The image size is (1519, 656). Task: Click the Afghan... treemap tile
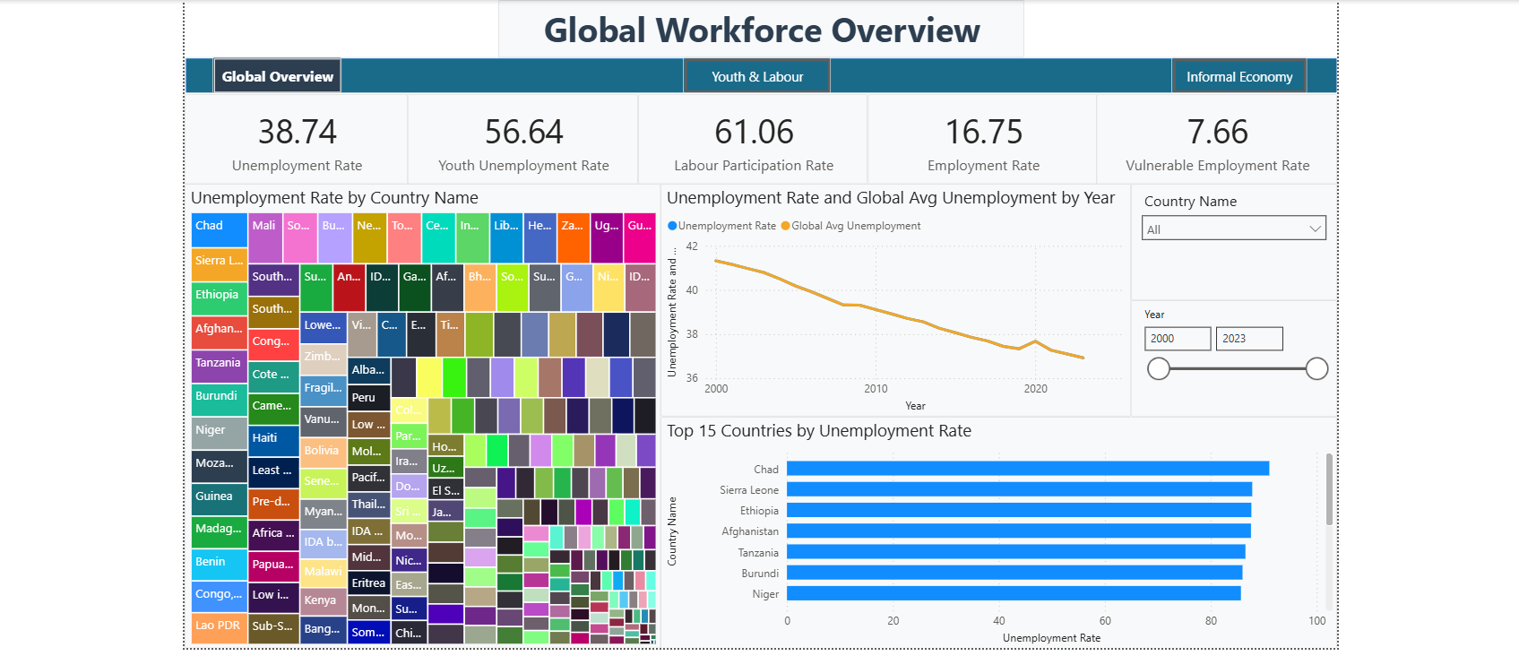(220, 332)
